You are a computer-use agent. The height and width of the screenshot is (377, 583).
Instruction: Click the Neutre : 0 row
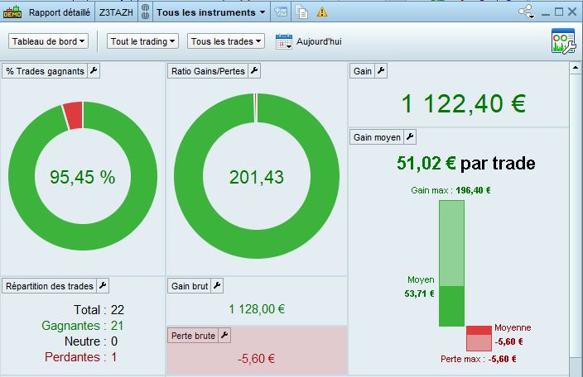click(x=91, y=341)
